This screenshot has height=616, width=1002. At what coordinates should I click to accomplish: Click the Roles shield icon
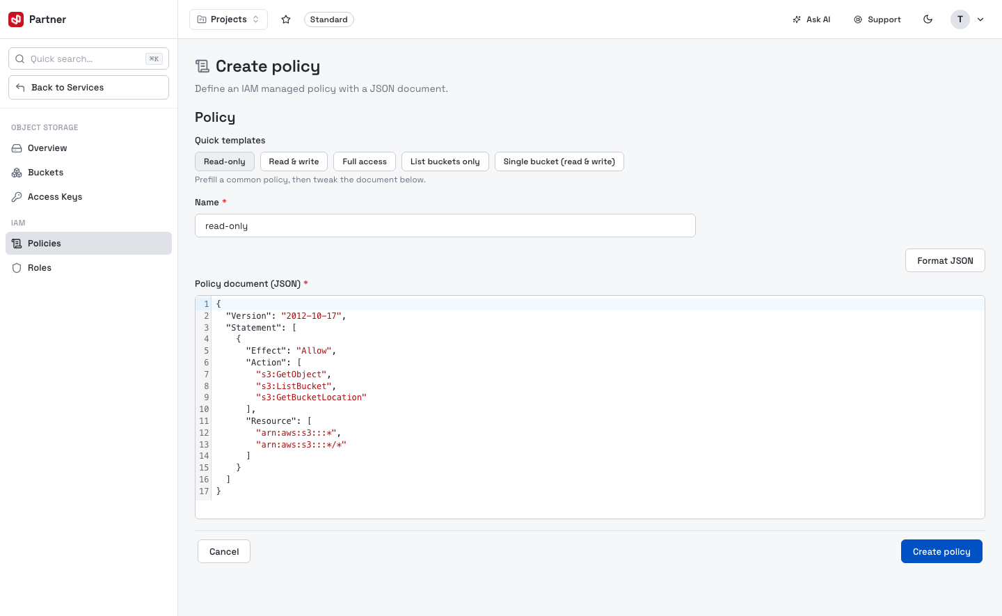pos(17,268)
